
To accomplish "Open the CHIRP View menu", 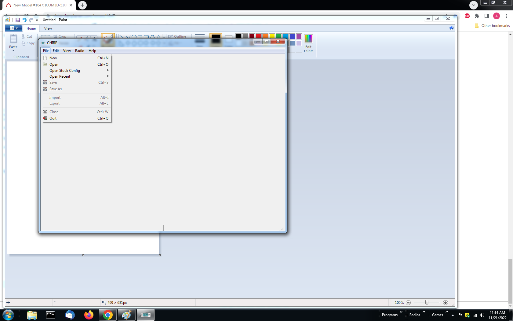I will click(67, 51).
